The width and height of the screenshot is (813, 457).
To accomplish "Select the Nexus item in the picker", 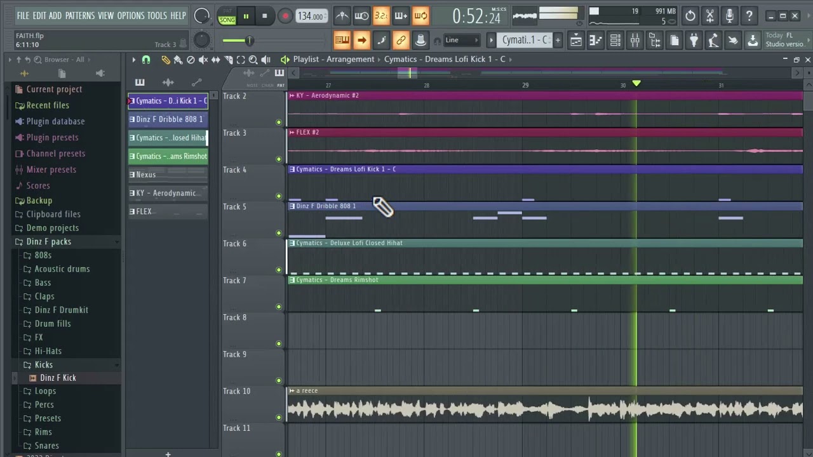I will [x=168, y=175].
